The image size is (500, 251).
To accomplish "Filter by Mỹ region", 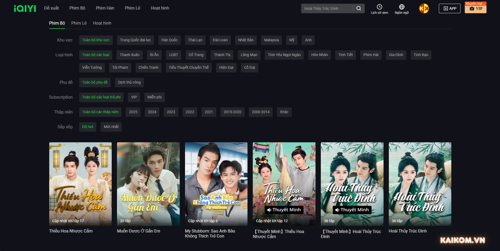I will 292,40.
